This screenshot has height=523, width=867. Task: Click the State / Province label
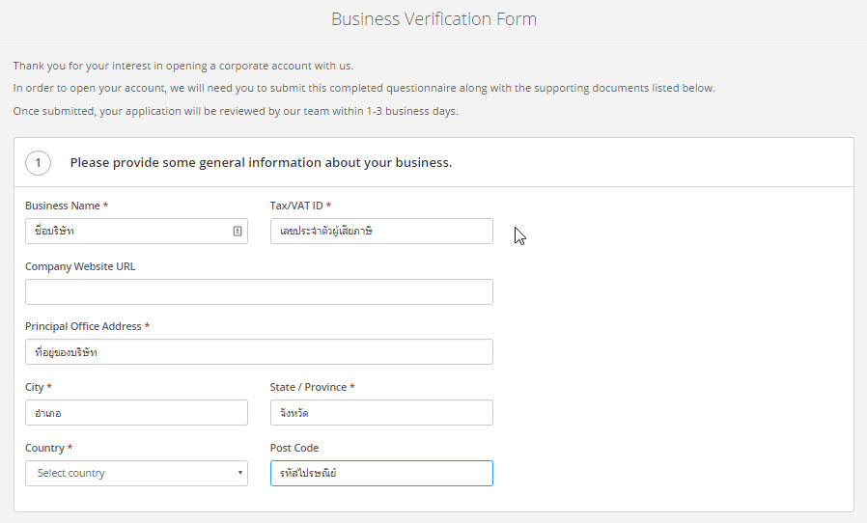[308, 387]
